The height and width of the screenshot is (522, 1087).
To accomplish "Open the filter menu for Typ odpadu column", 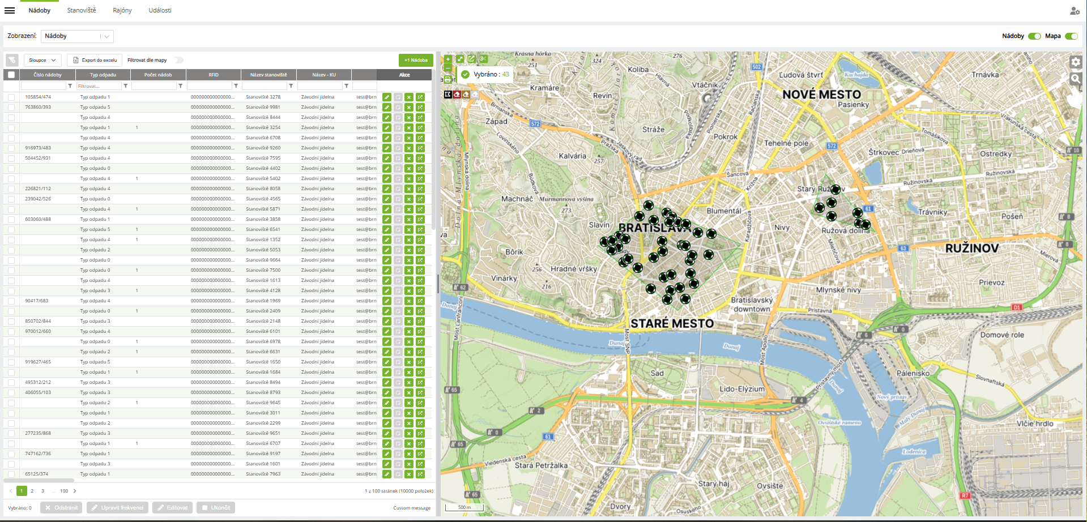I will 126,86.
